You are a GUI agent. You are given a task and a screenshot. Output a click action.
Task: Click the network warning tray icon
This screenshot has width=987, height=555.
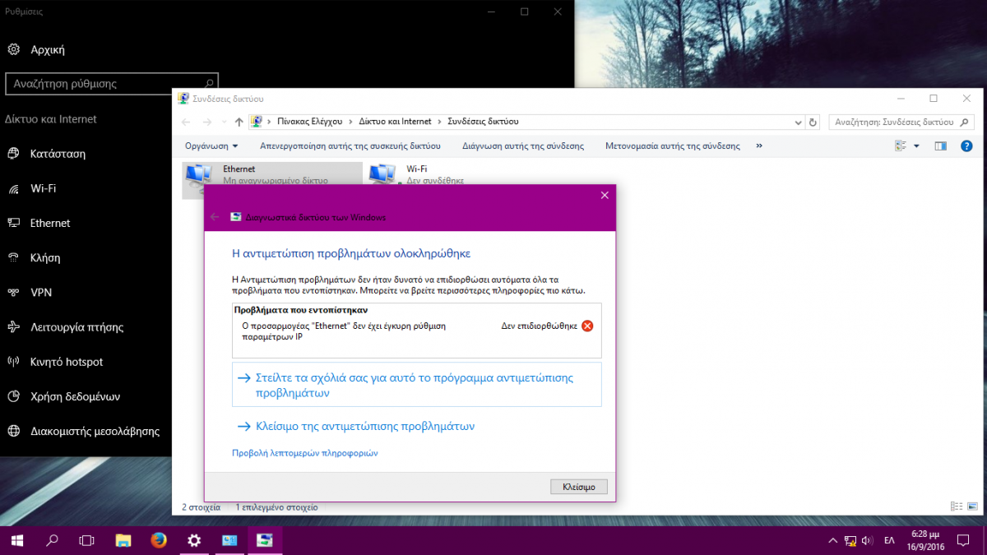pos(850,541)
